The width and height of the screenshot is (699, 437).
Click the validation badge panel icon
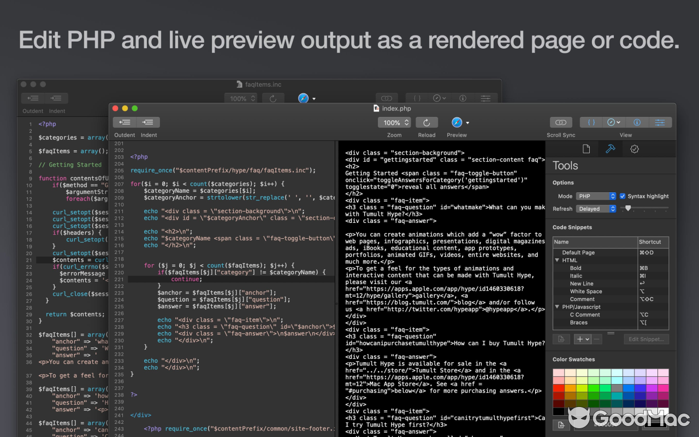tap(635, 149)
